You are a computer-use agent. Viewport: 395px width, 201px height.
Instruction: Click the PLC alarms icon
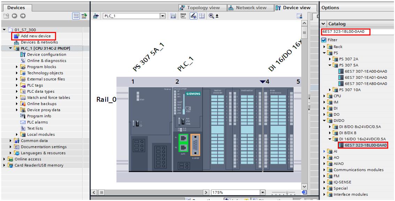pyautogui.click(x=23, y=122)
